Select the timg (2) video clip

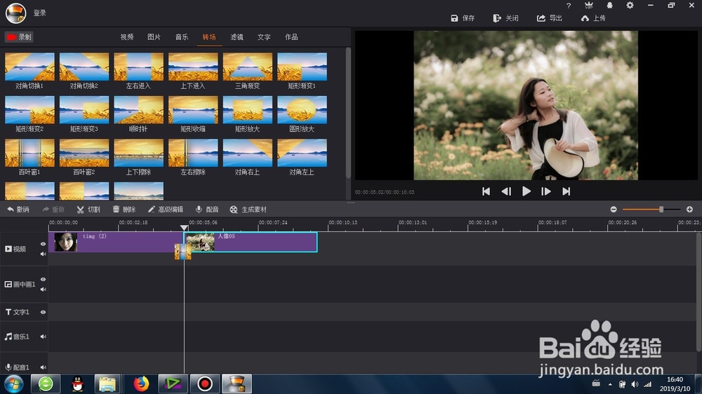point(116,242)
